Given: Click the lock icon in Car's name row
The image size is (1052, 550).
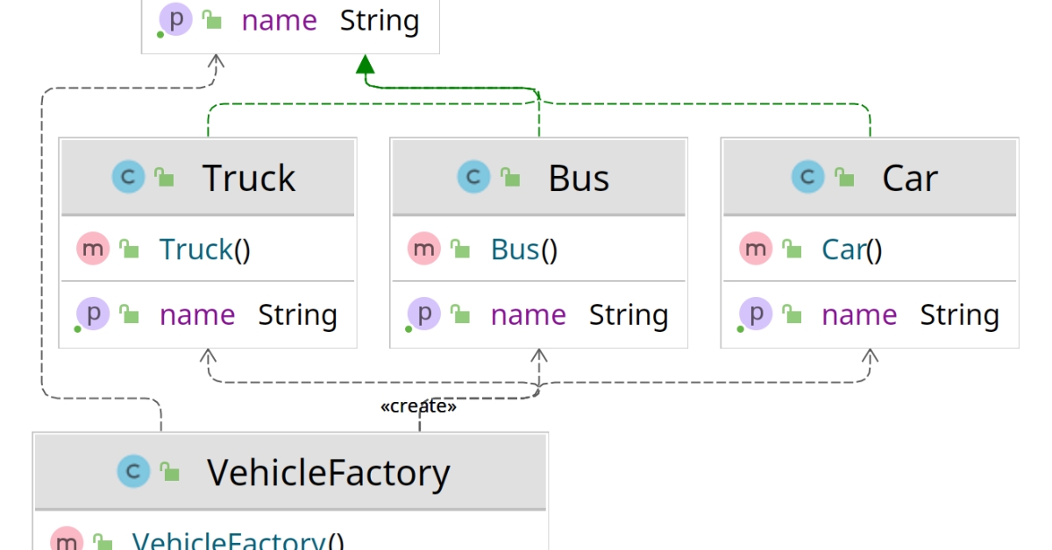Looking at the screenshot, I should tap(792, 314).
